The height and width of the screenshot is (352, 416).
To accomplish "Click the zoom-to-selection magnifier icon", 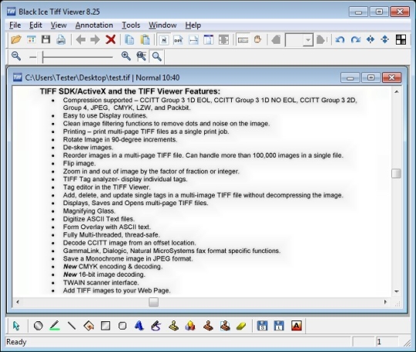I will point(142,56).
